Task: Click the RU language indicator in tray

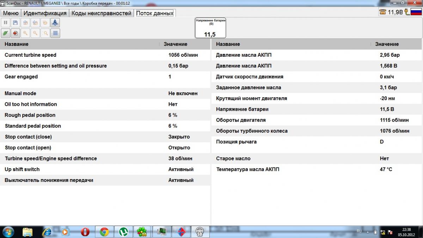Action: click(359, 231)
